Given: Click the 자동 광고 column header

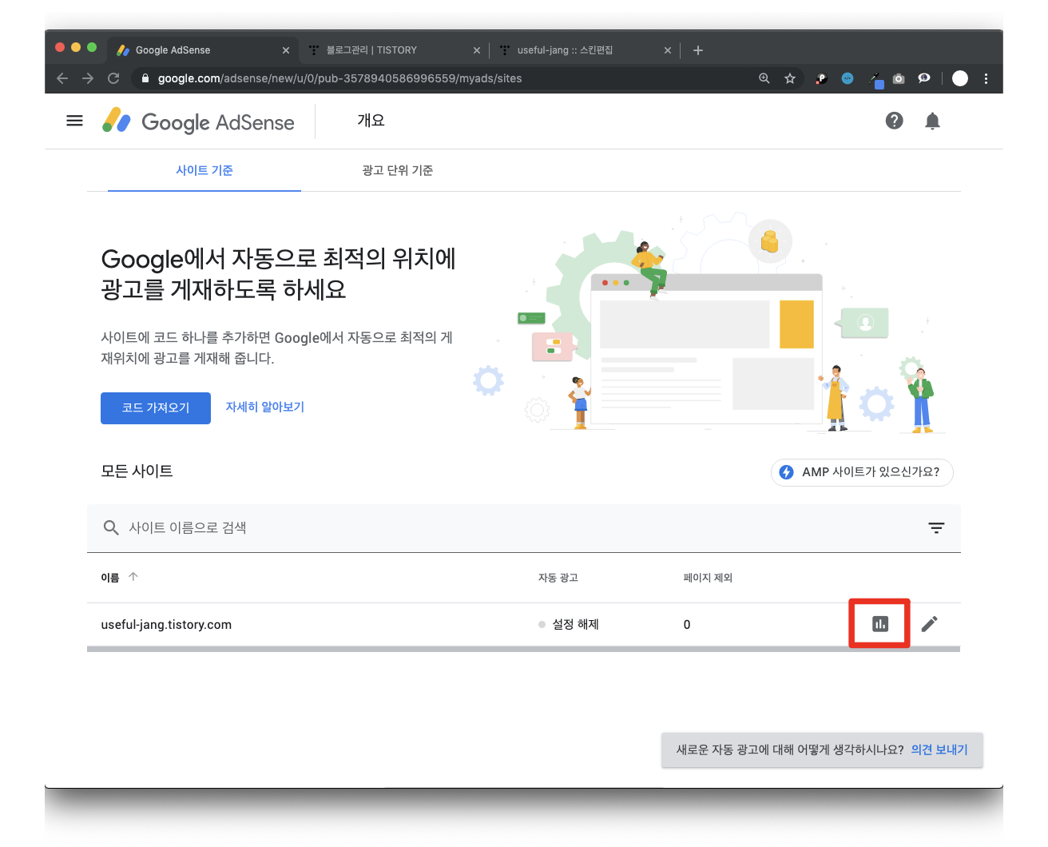Looking at the screenshot, I should [x=558, y=578].
